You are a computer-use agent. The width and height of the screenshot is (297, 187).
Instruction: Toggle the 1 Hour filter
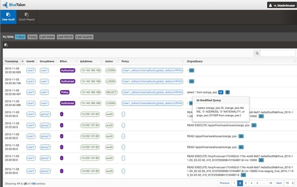coord(20,37)
